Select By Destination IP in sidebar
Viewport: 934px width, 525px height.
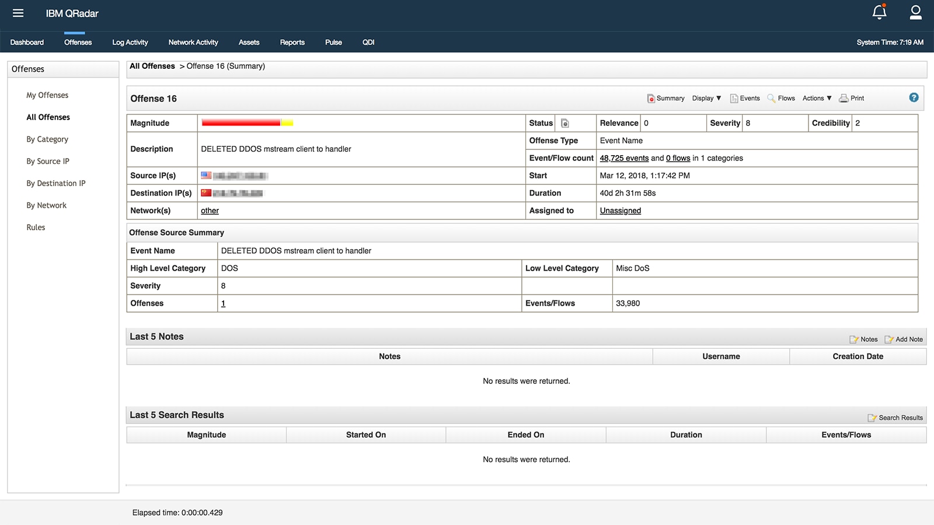(x=56, y=183)
